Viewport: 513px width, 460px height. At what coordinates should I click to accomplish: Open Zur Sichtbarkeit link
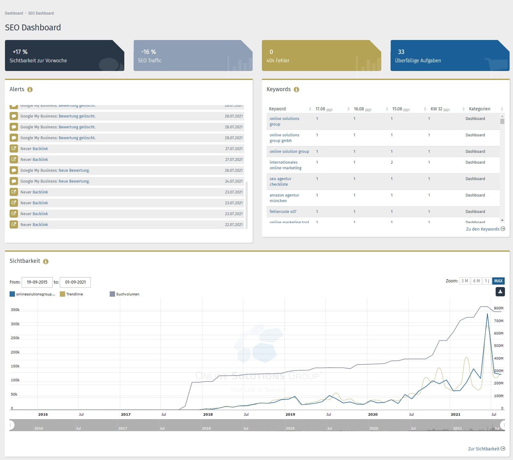(x=484, y=449)
